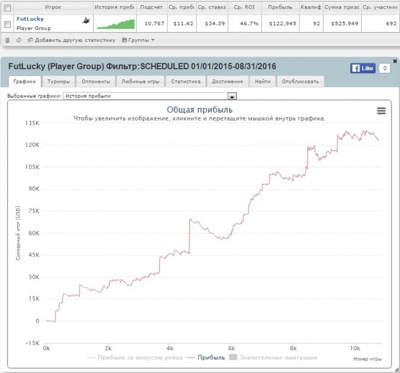Open the Выбранные графики dropdown
The height and width of the screenshot is (373, 400).
[150, 96]
